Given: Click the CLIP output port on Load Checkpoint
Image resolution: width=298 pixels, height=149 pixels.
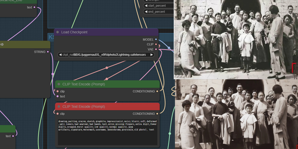Looking at the screenshot, I should tap(156, 44).
